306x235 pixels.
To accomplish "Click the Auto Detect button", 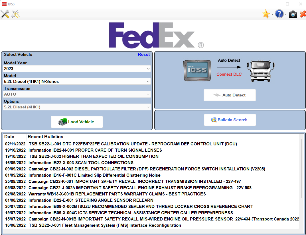I will pos(230,95).
